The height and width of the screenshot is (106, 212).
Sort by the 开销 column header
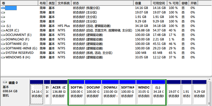click(193, 3)
